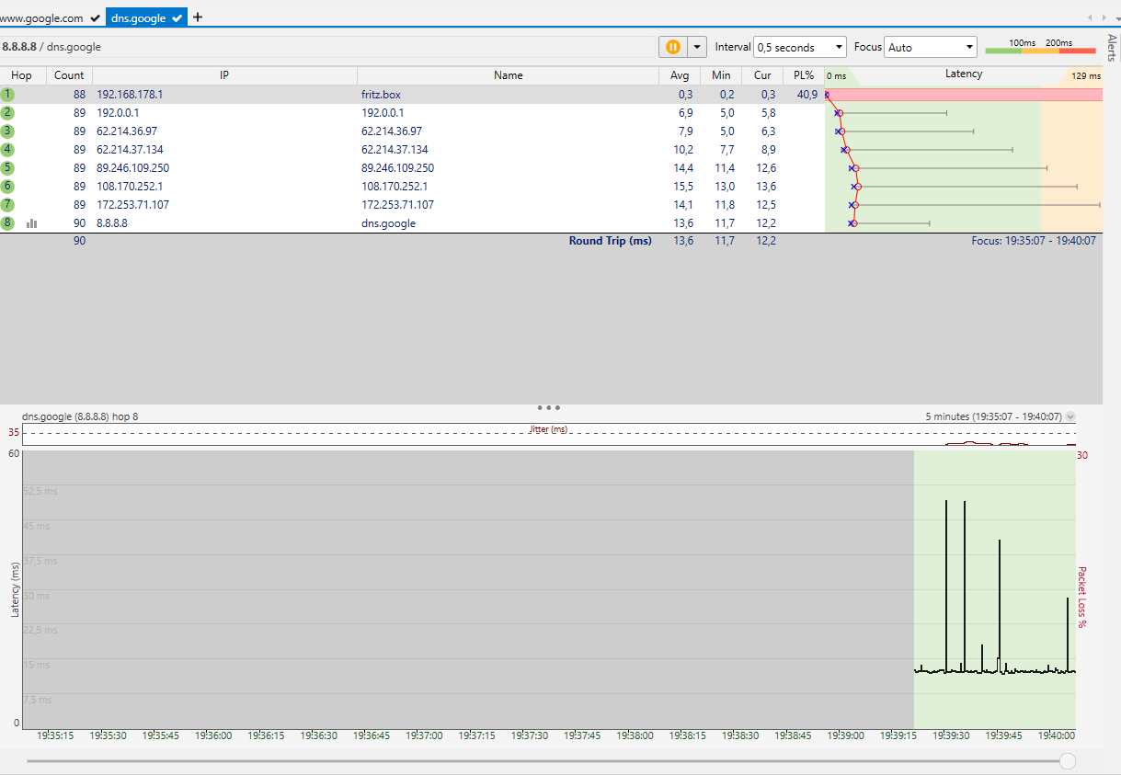This screenshot has height=775, width=1121.
Task: Click the Round Trip (ms) summary label
Action: coord(610,241)
